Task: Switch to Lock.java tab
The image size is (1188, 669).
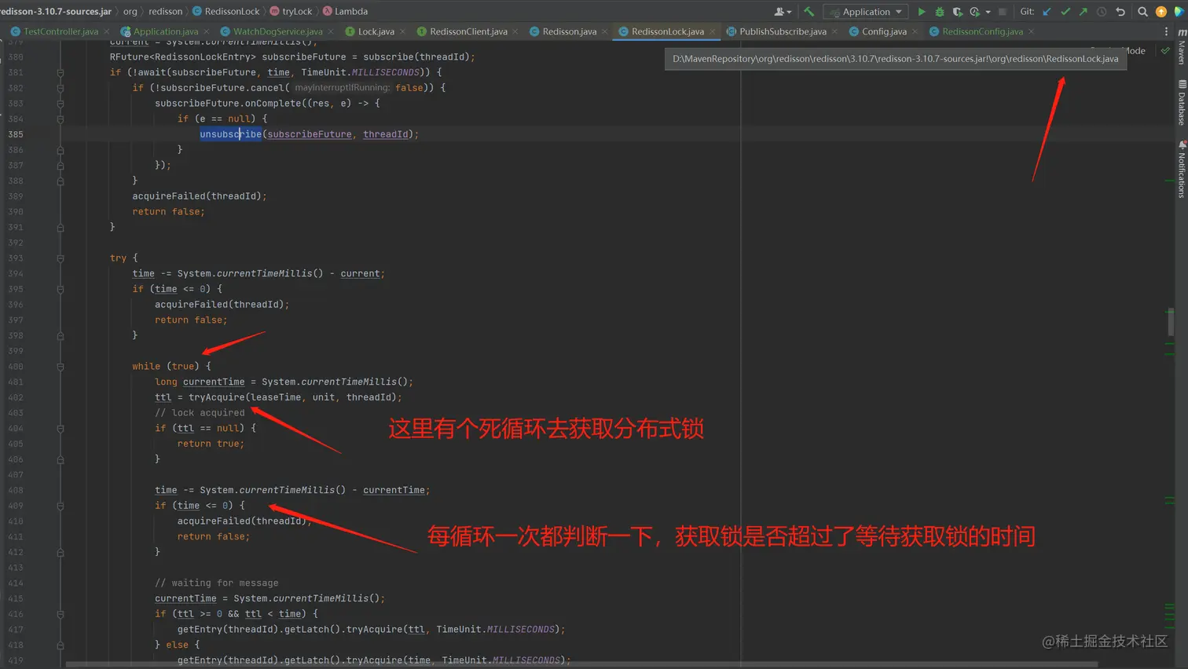Action: pyautogui.click(x=376, y=31)
